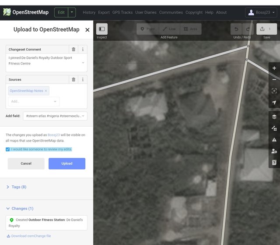Click the Download osmChange file icon
Image resolution: width=280 pixels, height=245 pixels.
[x=8, y=236]
